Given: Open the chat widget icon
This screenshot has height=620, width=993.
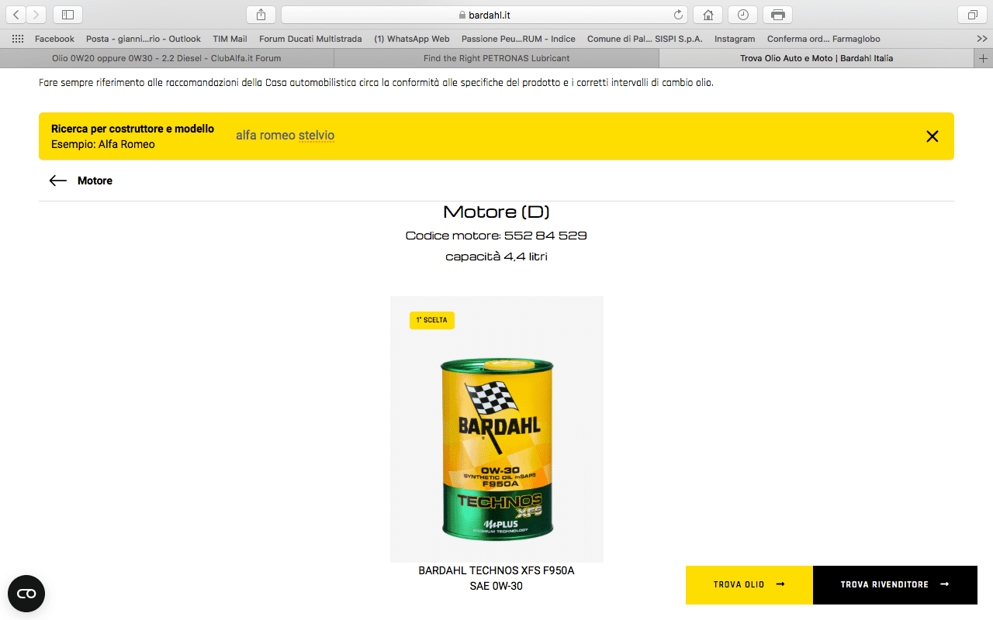Looking at the screenshot, I should pyautogui.click(x=26, y=594).
